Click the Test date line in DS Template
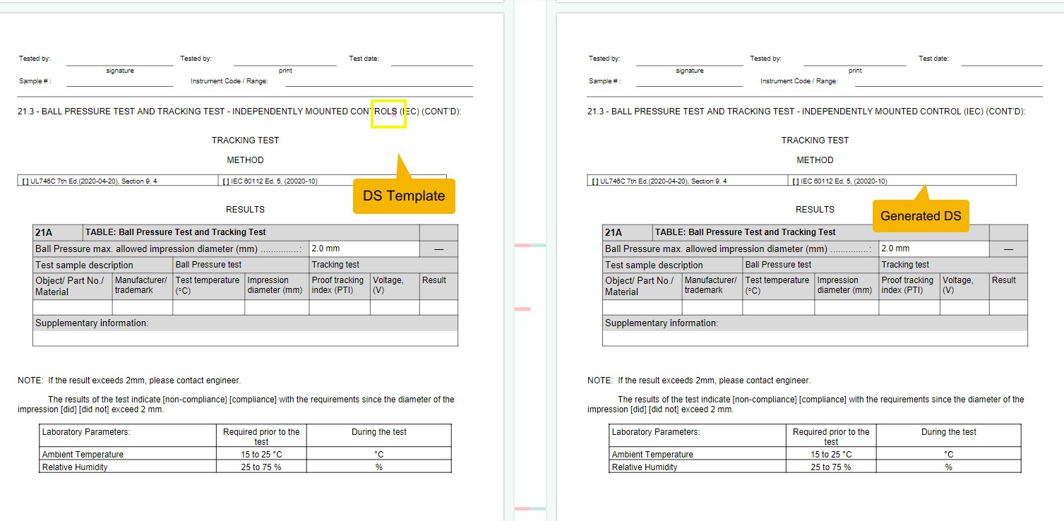The image size is (1064, 521). (x=431, y=63)
